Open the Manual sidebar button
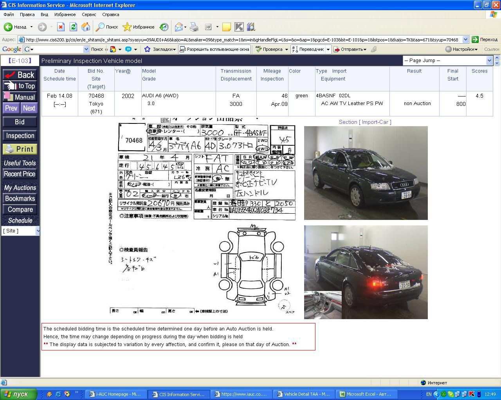The width and height of the screenshot is (501, 400). click(x=20, y=97)
